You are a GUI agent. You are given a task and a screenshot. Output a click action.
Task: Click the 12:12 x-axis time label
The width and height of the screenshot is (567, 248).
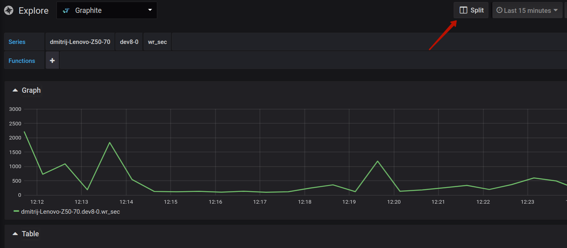pos(37,202)
